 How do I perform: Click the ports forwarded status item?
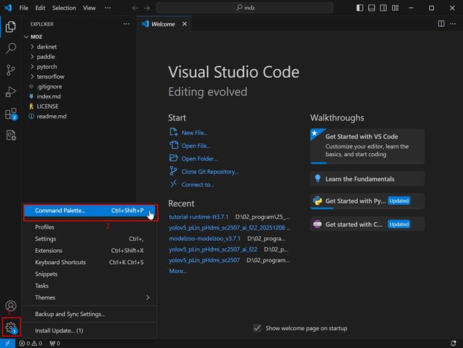pyautogui.click(x=55, y=343)
